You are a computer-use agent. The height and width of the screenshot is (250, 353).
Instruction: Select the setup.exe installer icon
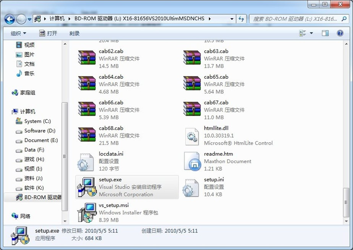click(87, 187)
